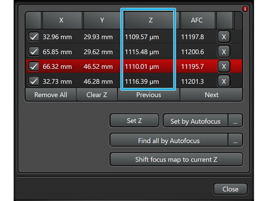Go to Previous focus point
Viewport: 268px width, 201px height.
click(x=148, y=95)
